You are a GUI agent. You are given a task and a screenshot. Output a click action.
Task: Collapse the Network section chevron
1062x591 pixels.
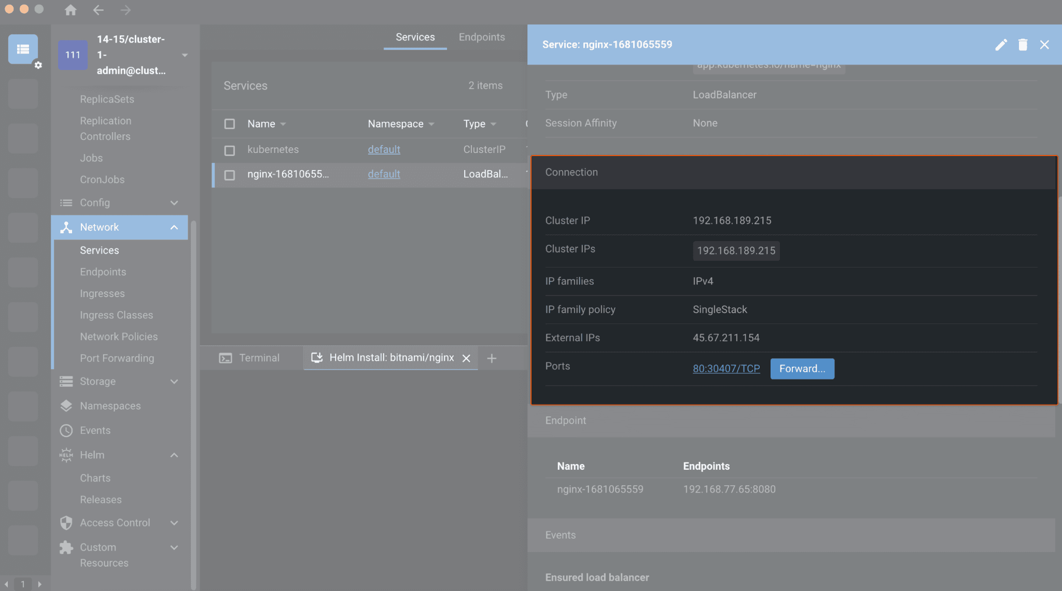pos(174,227)
